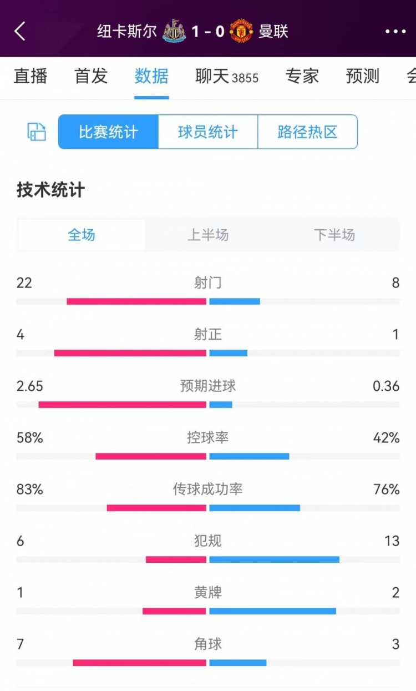Image resolution: width=416 pixels, height=691 pixels.
Task: Select the 球员统计 segment button
Action: click(x=208, y=132)
